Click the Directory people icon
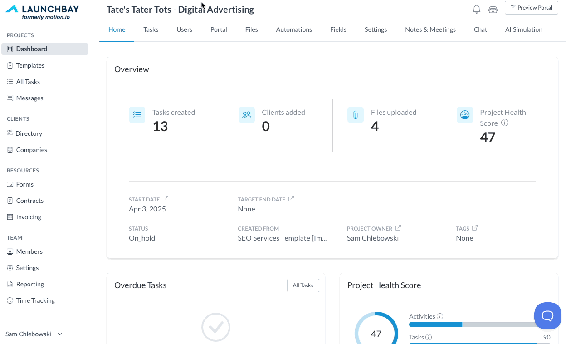Screen dimensions: 566x344 (x=10, y=133)
